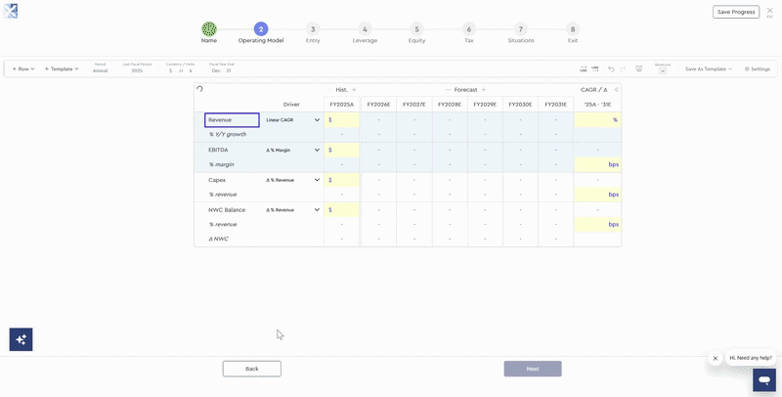Image resolution: width=782 pixels, height=397 pixels.
Task: Click the reset icon above the table
Action: tap(200, 89)
